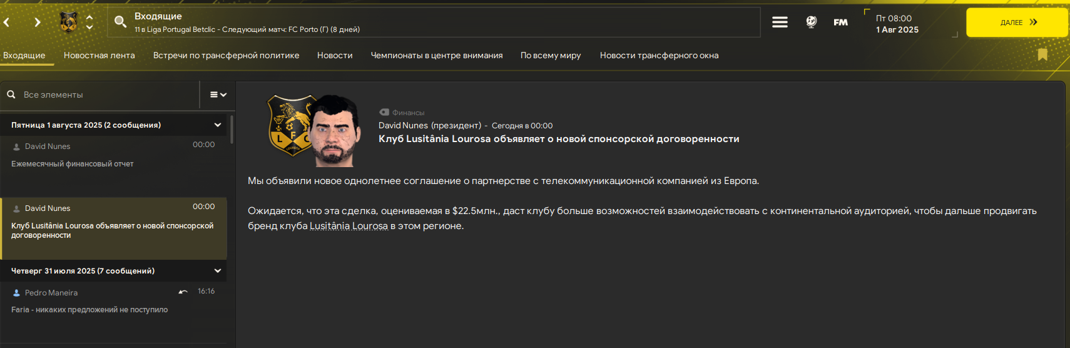Image resolution: width=1070 pixels, height=348 pixels.
Task: Open the FM menu icon
Action: (840, 22)
